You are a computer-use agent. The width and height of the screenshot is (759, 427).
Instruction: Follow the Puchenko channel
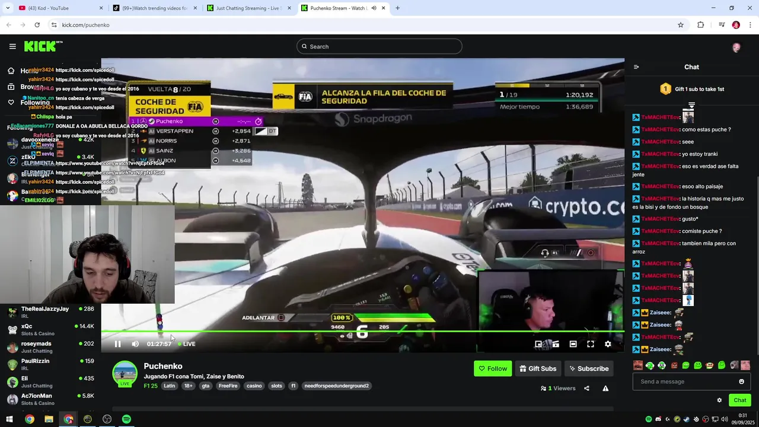click(493, 368)
